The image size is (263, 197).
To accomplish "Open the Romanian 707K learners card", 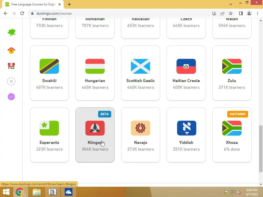I will pos(95,28).
